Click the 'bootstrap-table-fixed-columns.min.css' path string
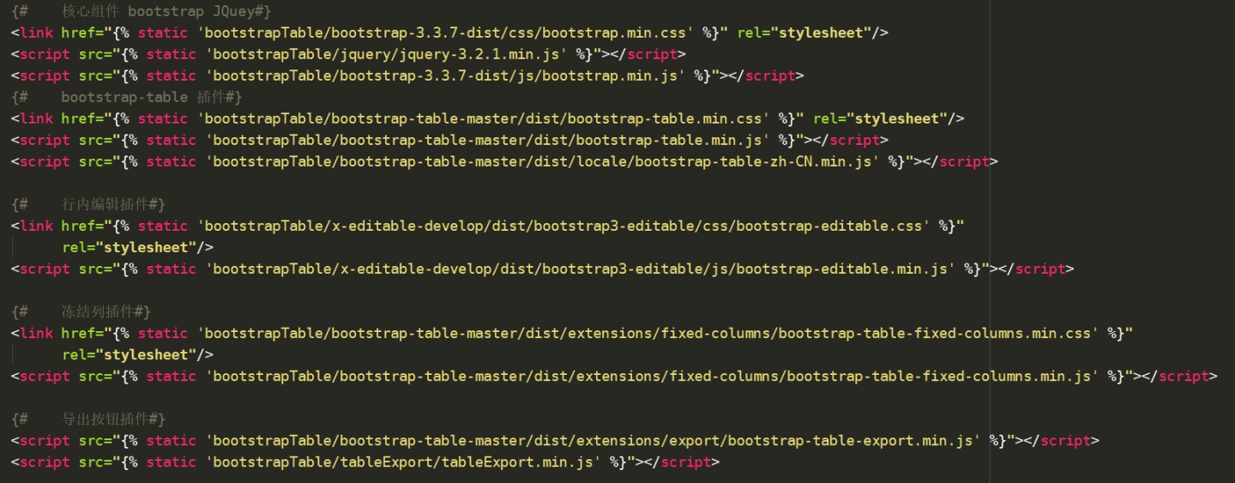The width and height of the screenshot is (1235, 483). [x=648, y=333]
